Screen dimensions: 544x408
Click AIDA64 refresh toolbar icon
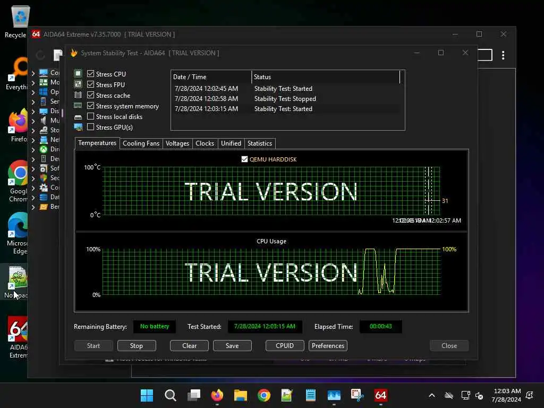tap(40, 55)
